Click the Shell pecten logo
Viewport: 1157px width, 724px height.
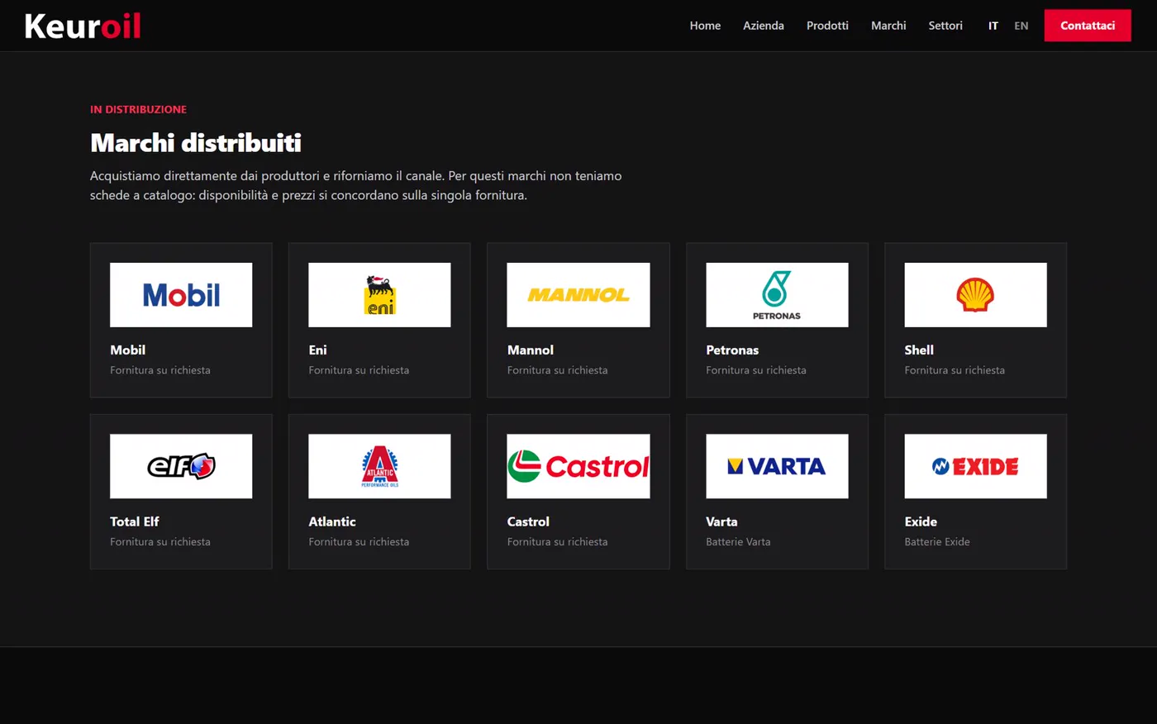pyautogui.click(x=975, y=295)
